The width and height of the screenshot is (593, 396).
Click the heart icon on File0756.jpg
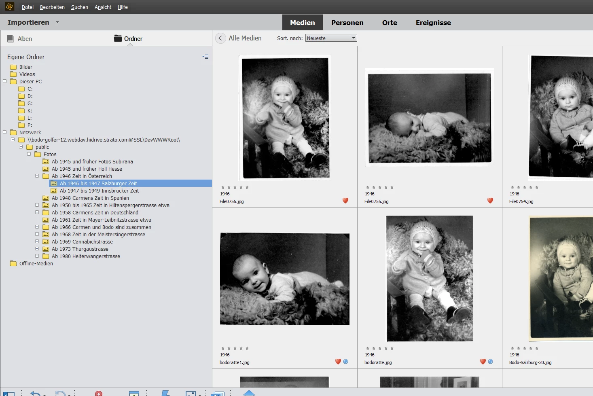[345, 201]
